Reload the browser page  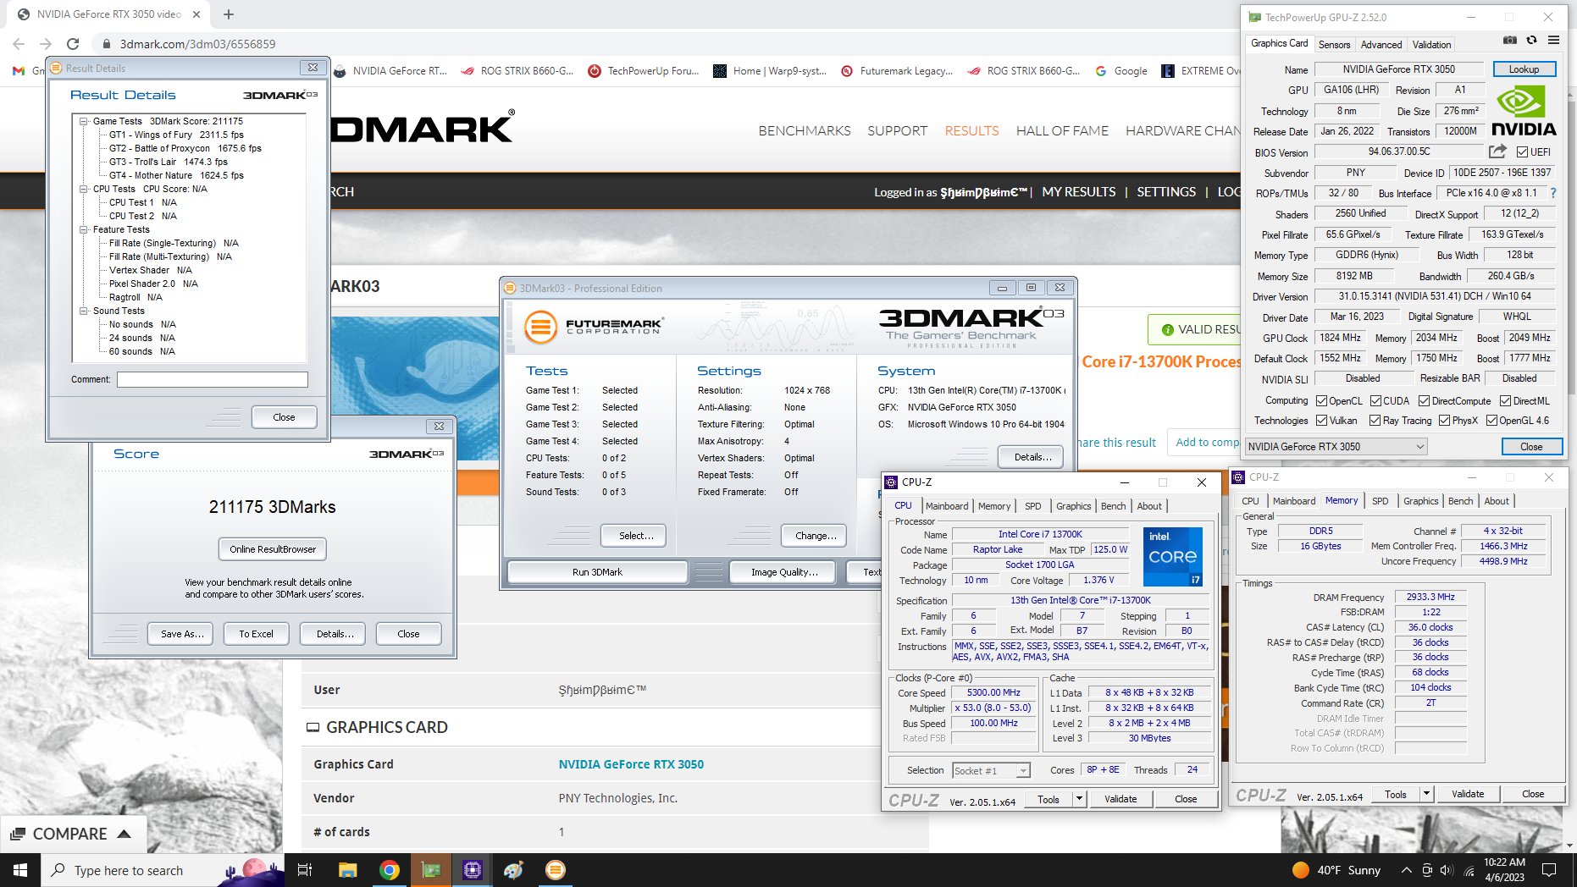(x=73, y=44)
